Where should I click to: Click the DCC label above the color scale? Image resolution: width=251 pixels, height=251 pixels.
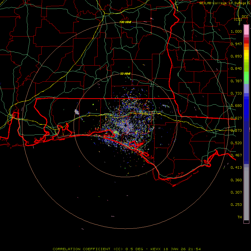tap(245, 17)
